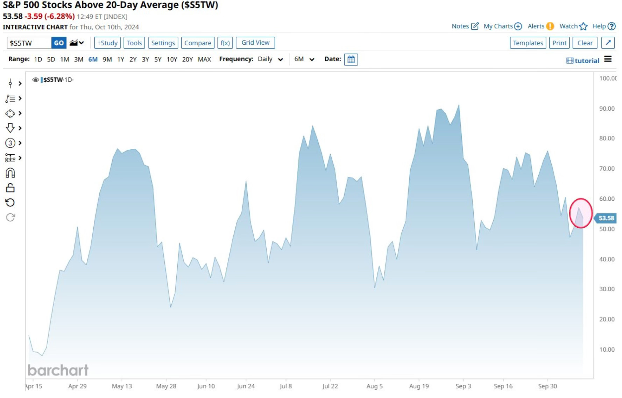
Task: Select the 20Y range
Action: tap(188, 59)
